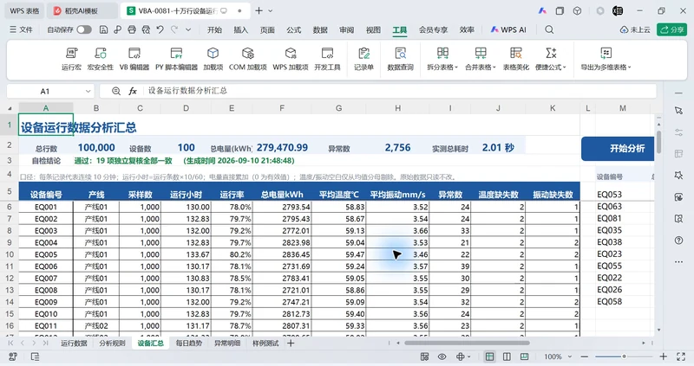Click the more options ellipsis in sidebar
694x366 pixels.
tap(678, 262)
